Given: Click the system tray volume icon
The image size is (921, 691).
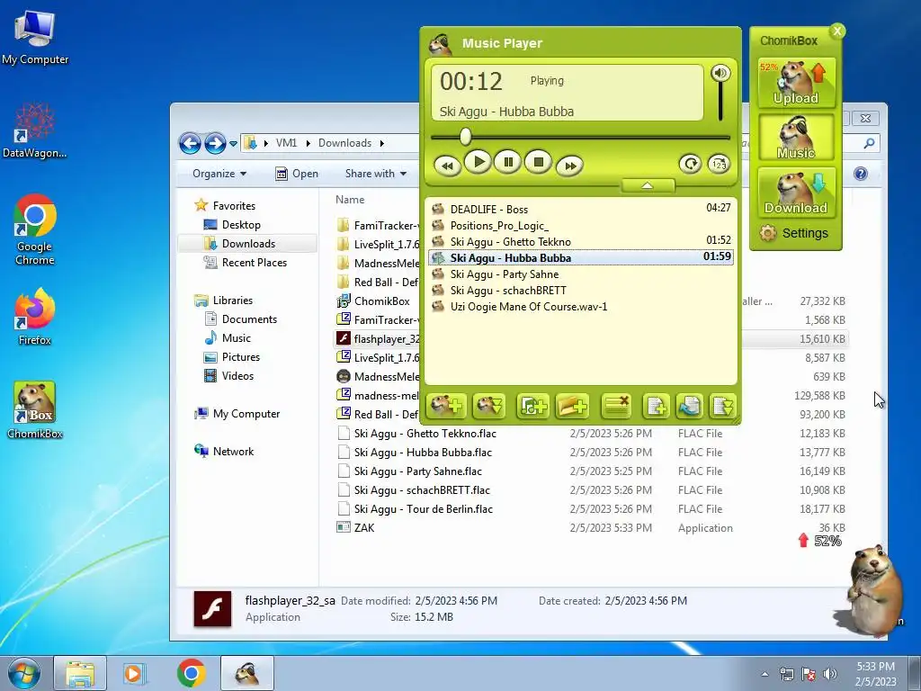Looking at the screenshot, I should pos(829,674).
